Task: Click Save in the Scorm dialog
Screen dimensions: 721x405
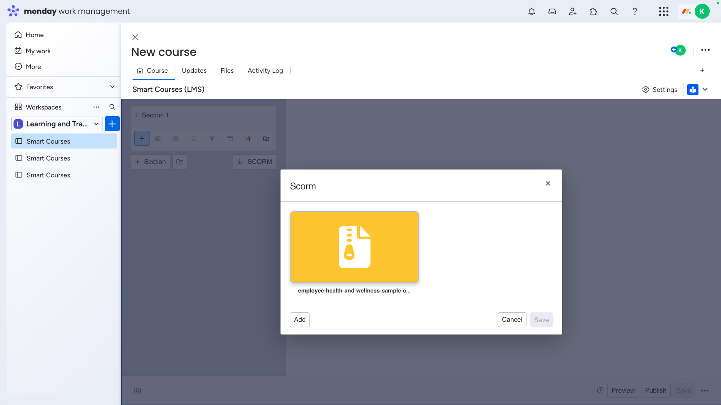Action: click(x=541, y=320)
